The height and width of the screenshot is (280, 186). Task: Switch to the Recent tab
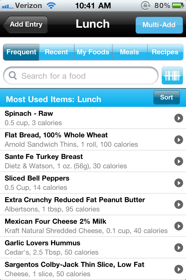pyautogui.click(x=56, y=52)
